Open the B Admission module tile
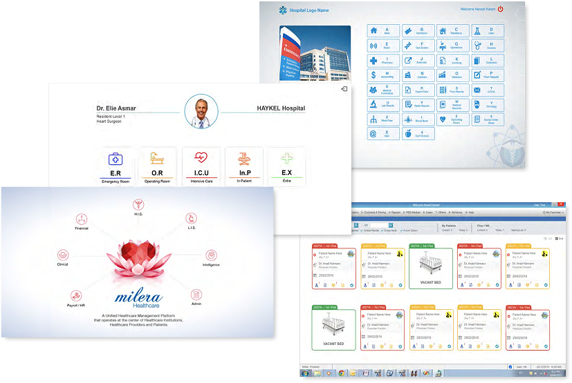The width and height of the screenshot is (572, 383). click(418, 31)
